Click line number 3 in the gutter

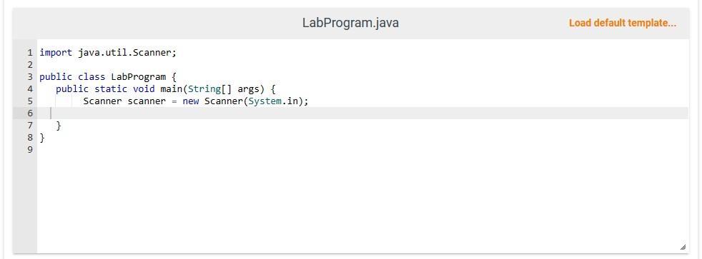pyautogui.click(x=30, y=77)
